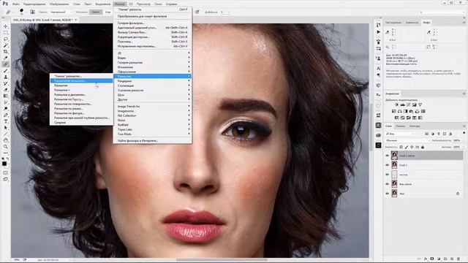
Task: Add a Levels adjustment layer
Action: 403,104
